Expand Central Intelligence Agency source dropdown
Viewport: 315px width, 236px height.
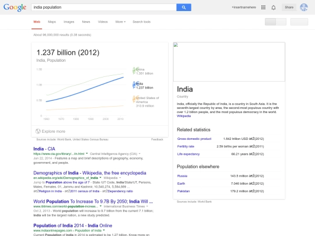[139, 154]
